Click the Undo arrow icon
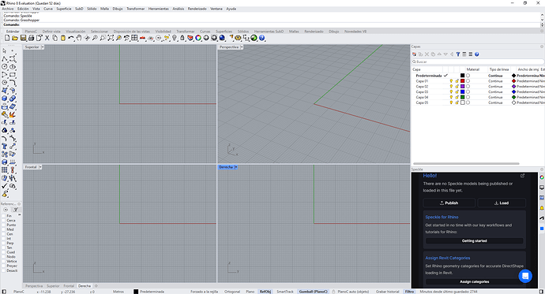Image resolution: width=545 pixels, height=294 pixels. coord(71,38)
